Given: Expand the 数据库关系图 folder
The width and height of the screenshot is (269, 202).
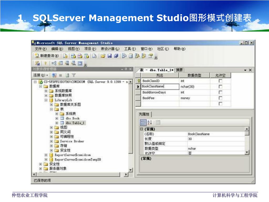Looking at the screenshot, I should click(51, 105).
